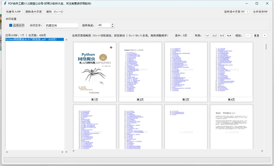
Task: Rotate selected pages with 旋转选中页面(90°)
Action: 236,12
